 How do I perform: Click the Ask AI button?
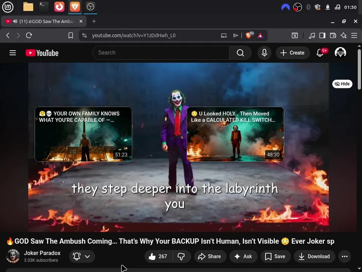(x=243, y=256)
